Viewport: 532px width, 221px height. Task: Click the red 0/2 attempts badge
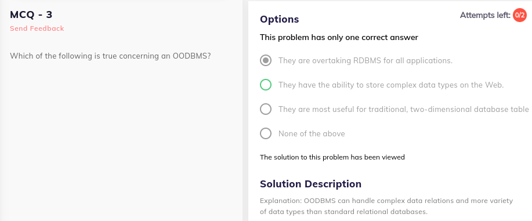pos(519,15)
